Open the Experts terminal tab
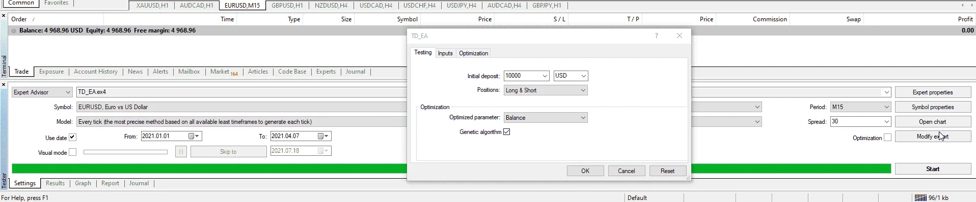The image size is (976, 202). coord(326,72)
